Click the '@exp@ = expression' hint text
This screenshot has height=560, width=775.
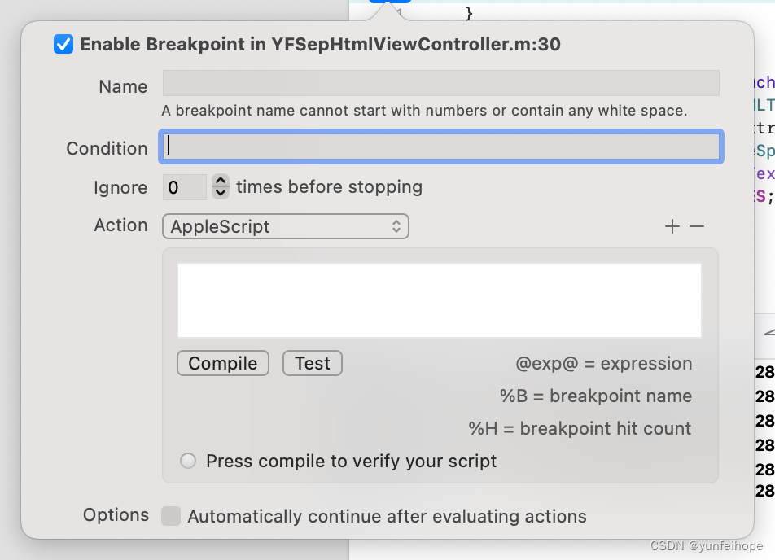pos(603,364)
